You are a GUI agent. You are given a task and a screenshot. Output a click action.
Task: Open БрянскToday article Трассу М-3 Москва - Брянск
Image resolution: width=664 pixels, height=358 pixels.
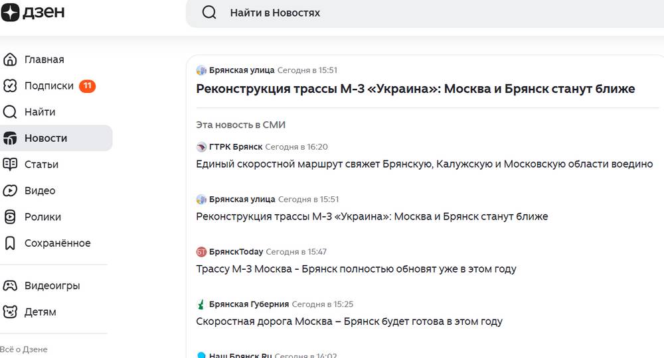[356, 268]
